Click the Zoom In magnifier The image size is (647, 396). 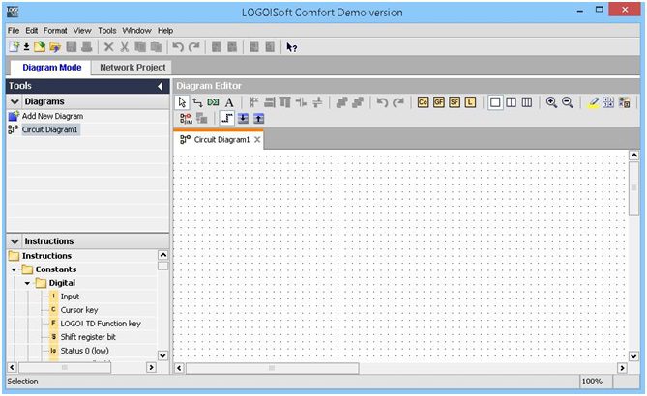tap(551, 102)
